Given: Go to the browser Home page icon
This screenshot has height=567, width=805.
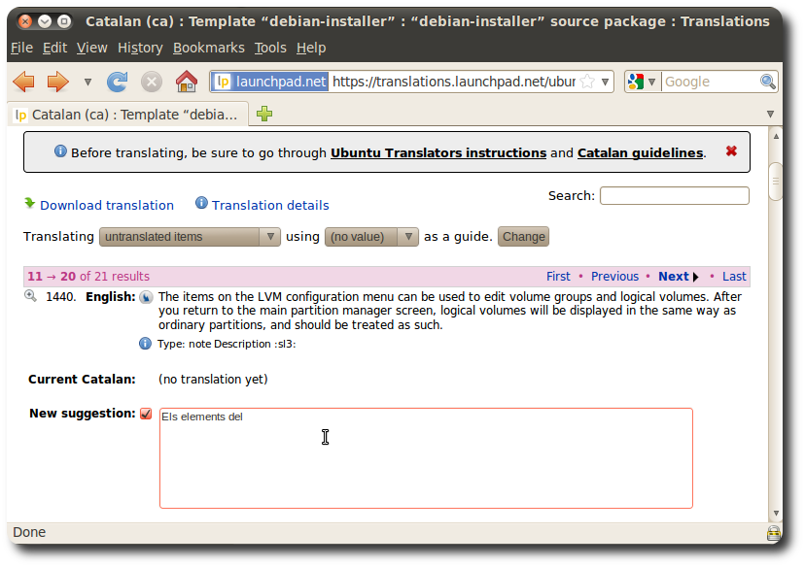Looking at the screenshot, I should point(186,82).
